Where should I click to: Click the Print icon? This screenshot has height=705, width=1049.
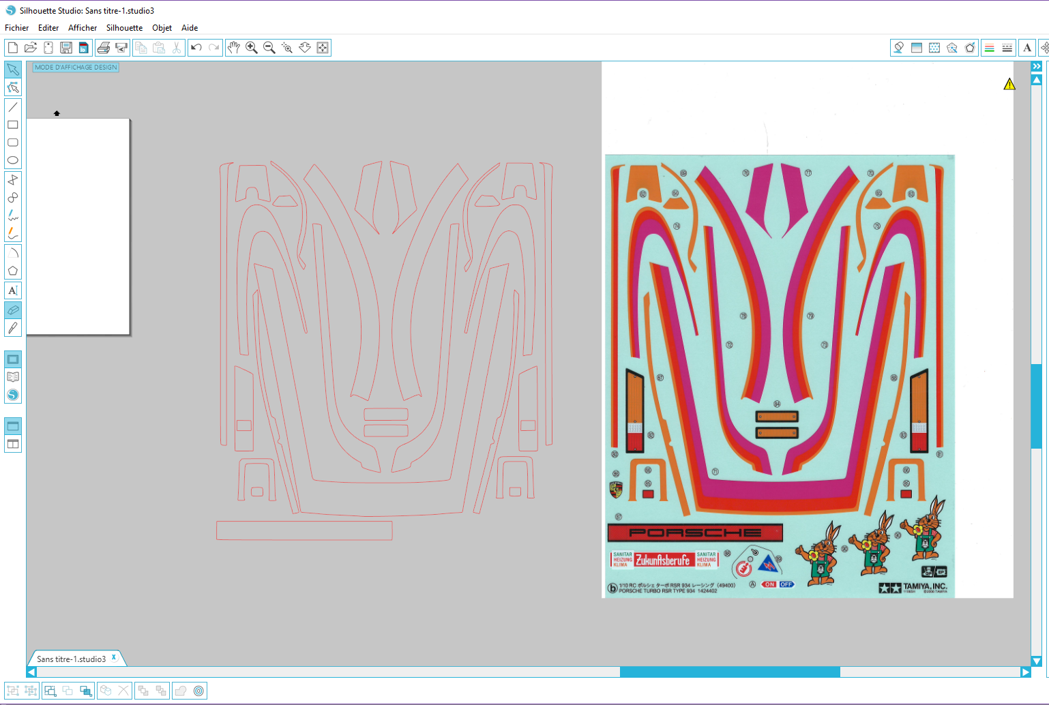(x=104, y=48)
